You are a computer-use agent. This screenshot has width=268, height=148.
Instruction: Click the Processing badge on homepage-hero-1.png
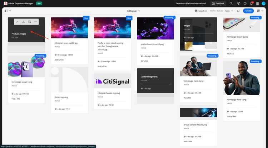click(255, 62)
